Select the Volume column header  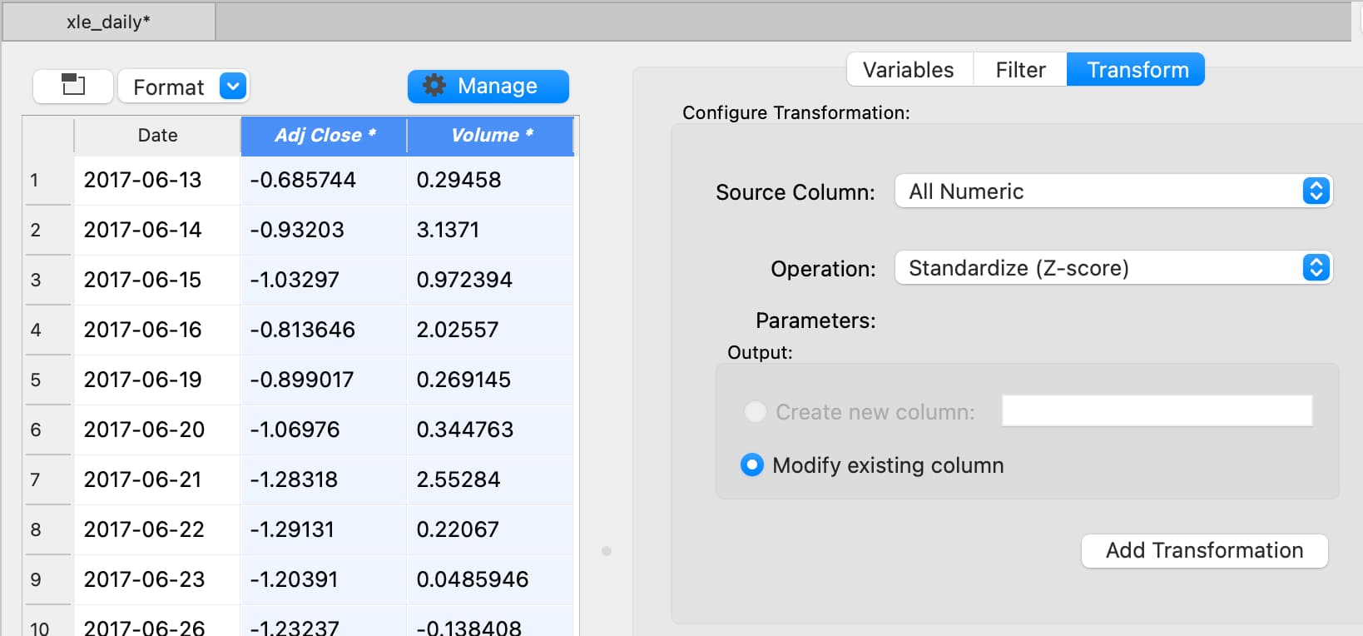coord(491,136)
